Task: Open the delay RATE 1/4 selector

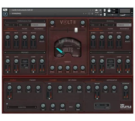Action: tap(102, 105)
